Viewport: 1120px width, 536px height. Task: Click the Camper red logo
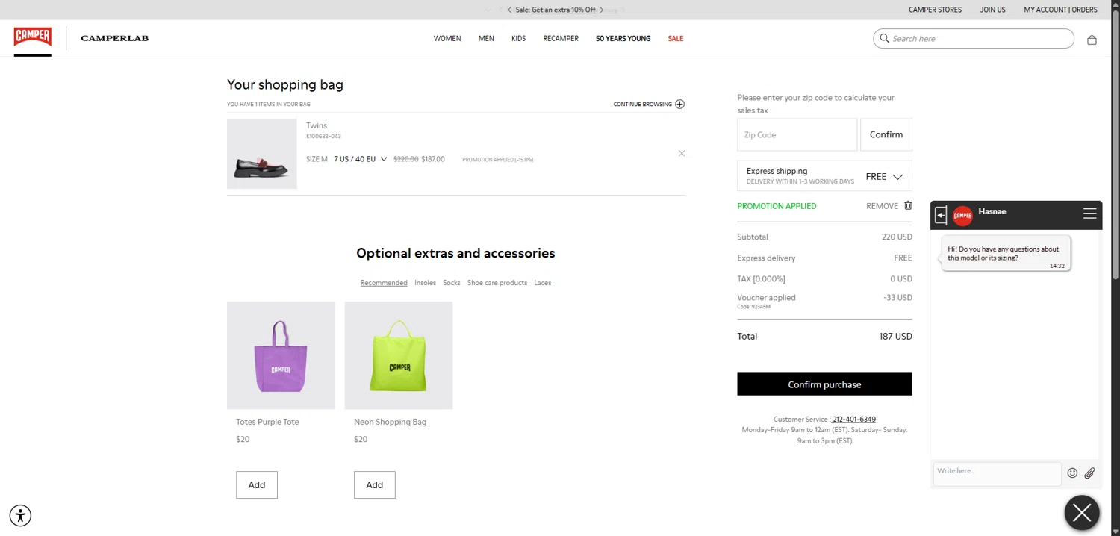(x=32, y=37)
